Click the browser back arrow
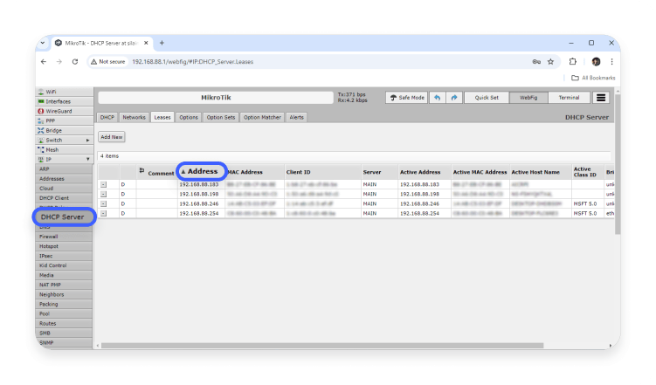Viewport: 656px width, 385px height. click(44, 61)
